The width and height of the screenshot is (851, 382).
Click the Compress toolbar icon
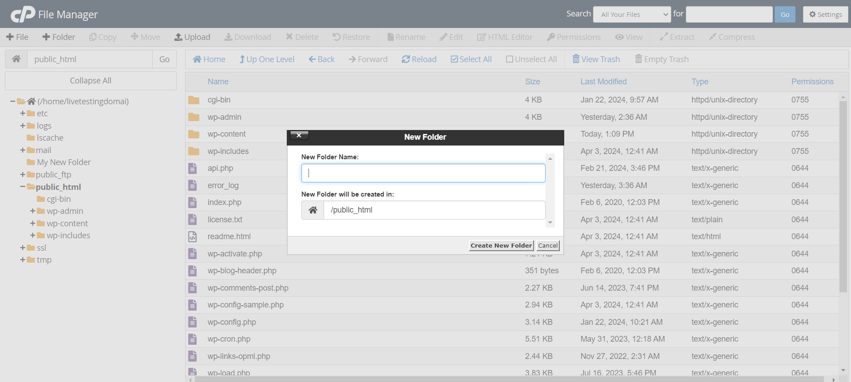pyautogui.click(x=712, y=37)
